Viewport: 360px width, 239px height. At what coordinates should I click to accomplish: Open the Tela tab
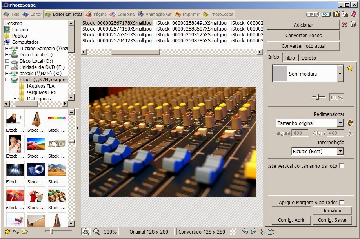(12, 14)
